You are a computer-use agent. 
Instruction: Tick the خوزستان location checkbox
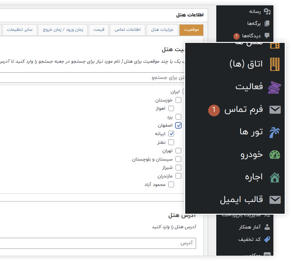pyautogui.click(x=179, y=100)
